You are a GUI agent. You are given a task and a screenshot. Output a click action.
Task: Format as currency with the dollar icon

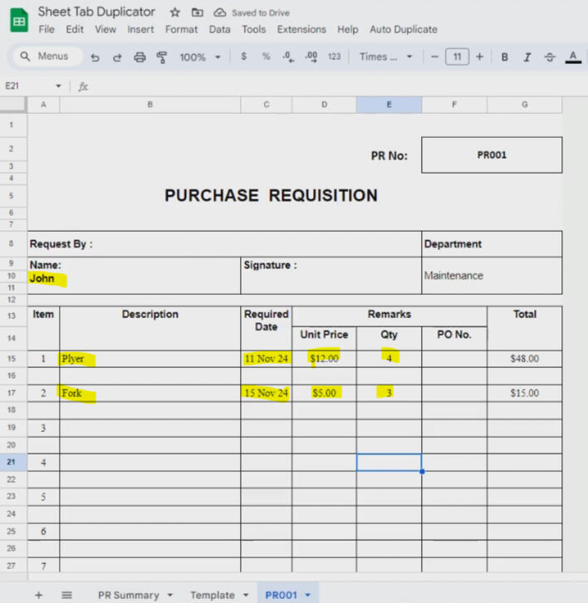(x=243, y=56)
